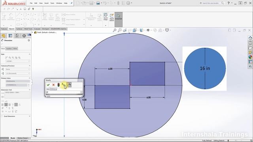Image resolution: width=253 pixels, height=142 pixels.
Task: Click Zoom to Fit in heads-up toolbar
Action: coord(115,30)
